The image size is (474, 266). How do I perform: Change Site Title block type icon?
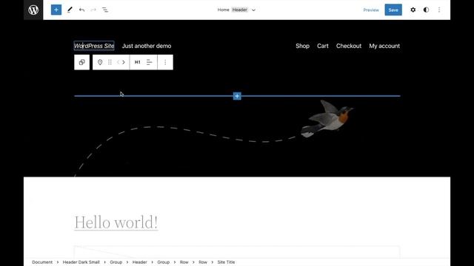100,62
